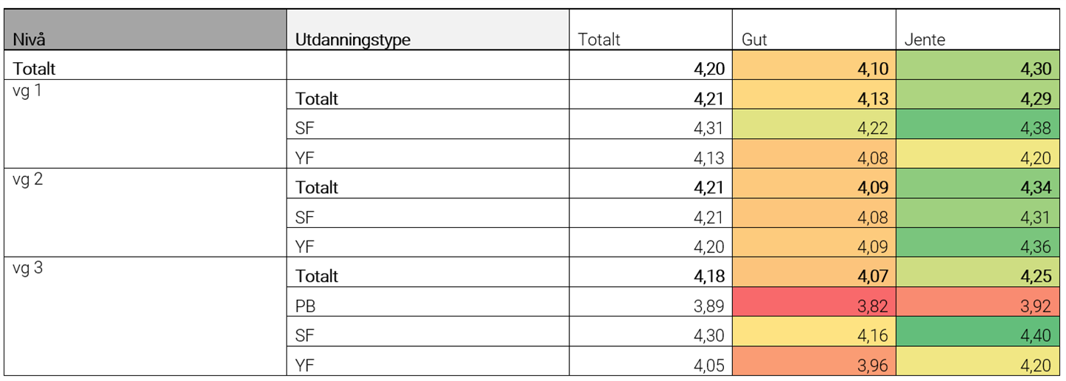The image size is (1066, 381).
Task: Select the 4,22 Gut cell for SF
Action: pos(814,124)
